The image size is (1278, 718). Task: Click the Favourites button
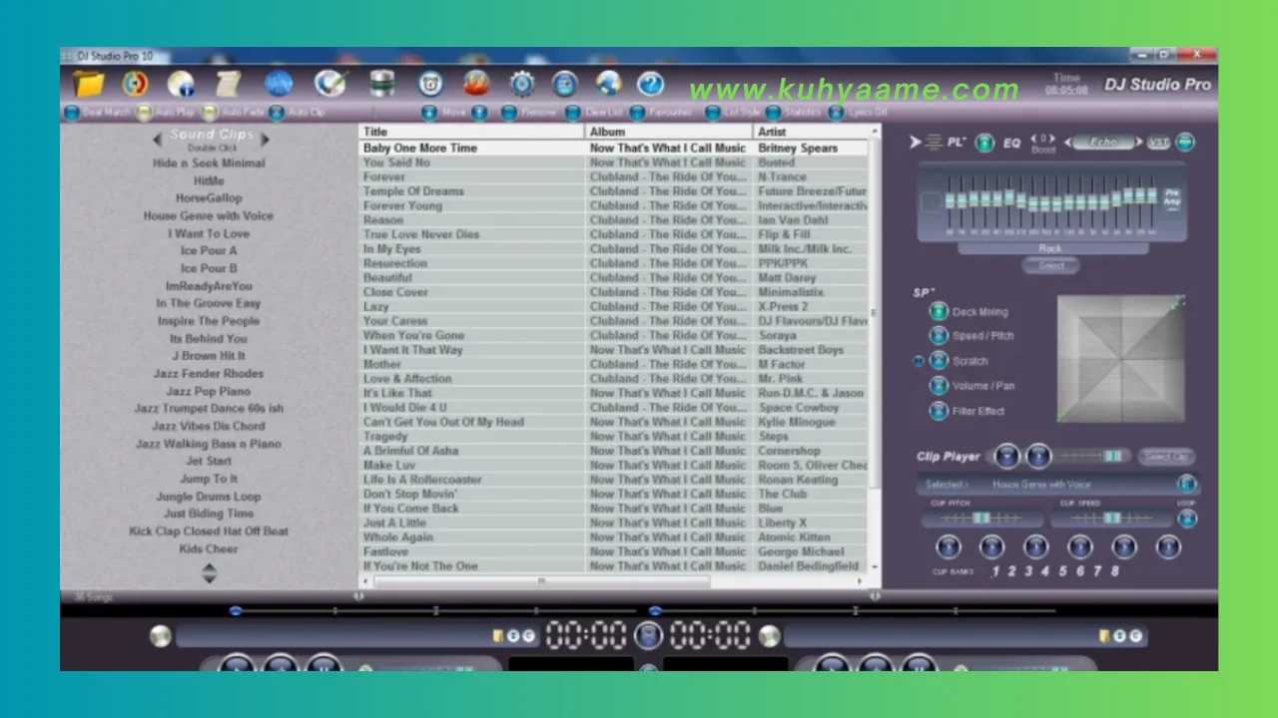[x=637, y=113]
